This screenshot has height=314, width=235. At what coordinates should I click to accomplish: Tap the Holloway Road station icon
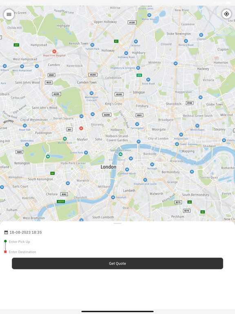126,53
